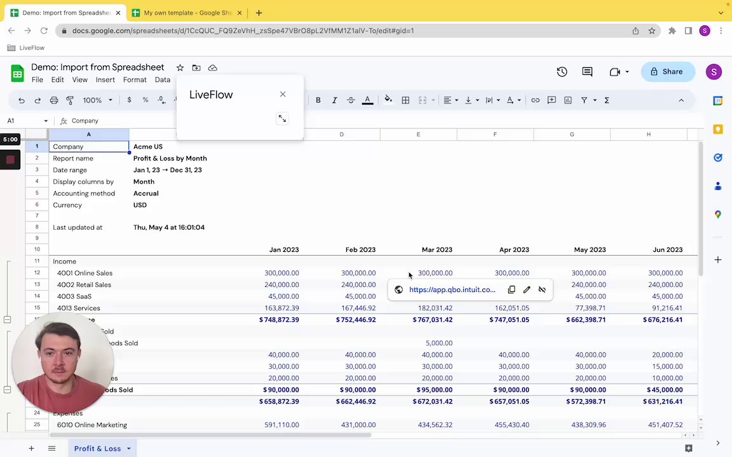This screenshot has width=732, height=457.
Task: Format cells as percent
Action: pos(146,100)
